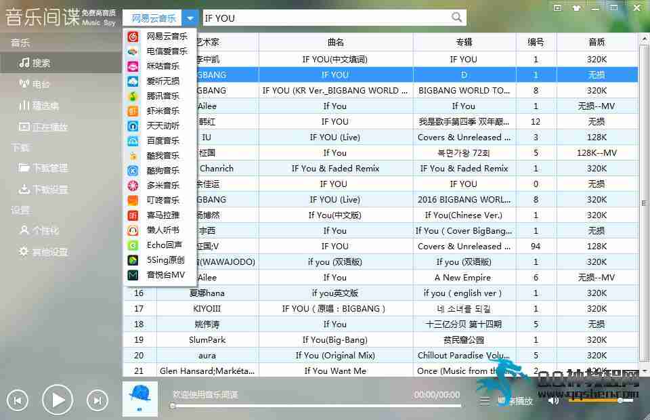This screenshot has height=420, width=650.
Task: Open 个性化 settings in the sidebar
Action: point(60,230)
